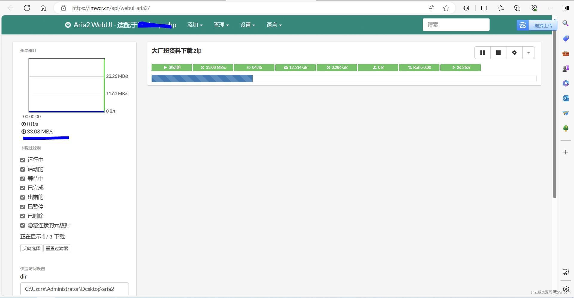Open browser Extensions puzzle icon

pyautogui.click(x=466, y=8)
